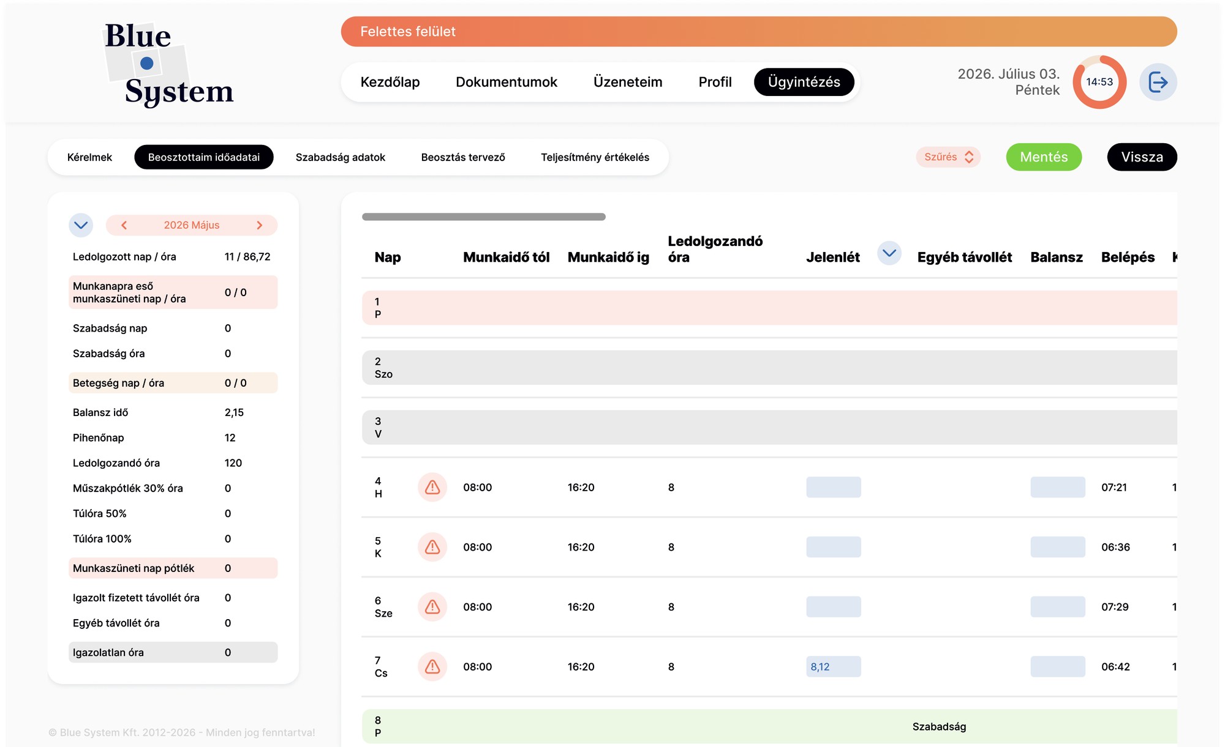Click the Jelenlét field for day 6 Sze

click(834, 607)
